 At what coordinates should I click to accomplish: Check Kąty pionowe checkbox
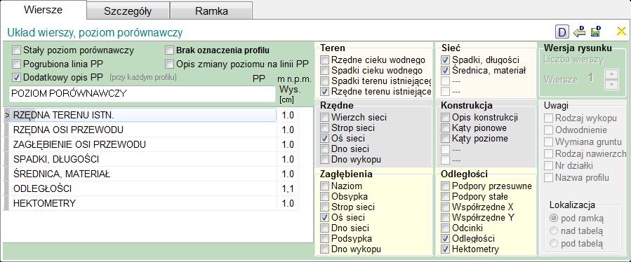pos(445,128)
